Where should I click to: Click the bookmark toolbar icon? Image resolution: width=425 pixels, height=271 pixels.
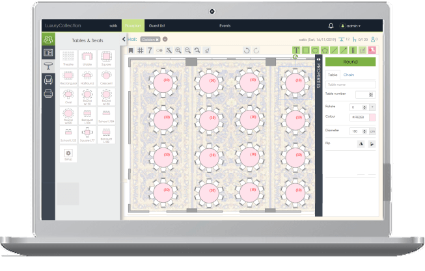131,50
